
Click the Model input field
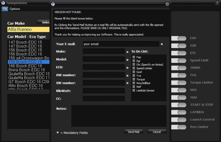[104, 59]
